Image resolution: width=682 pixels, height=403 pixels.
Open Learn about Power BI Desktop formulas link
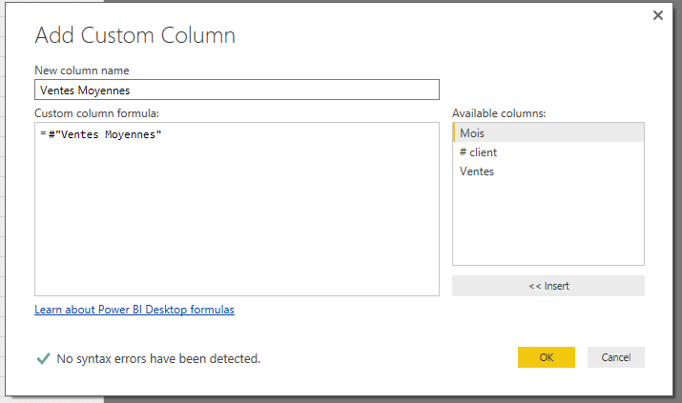pos(134,310)
